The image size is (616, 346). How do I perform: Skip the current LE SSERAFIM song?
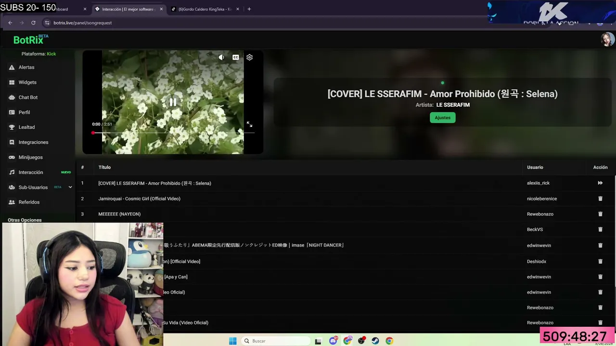point(600,183)
